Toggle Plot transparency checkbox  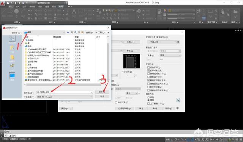(148, 73)
